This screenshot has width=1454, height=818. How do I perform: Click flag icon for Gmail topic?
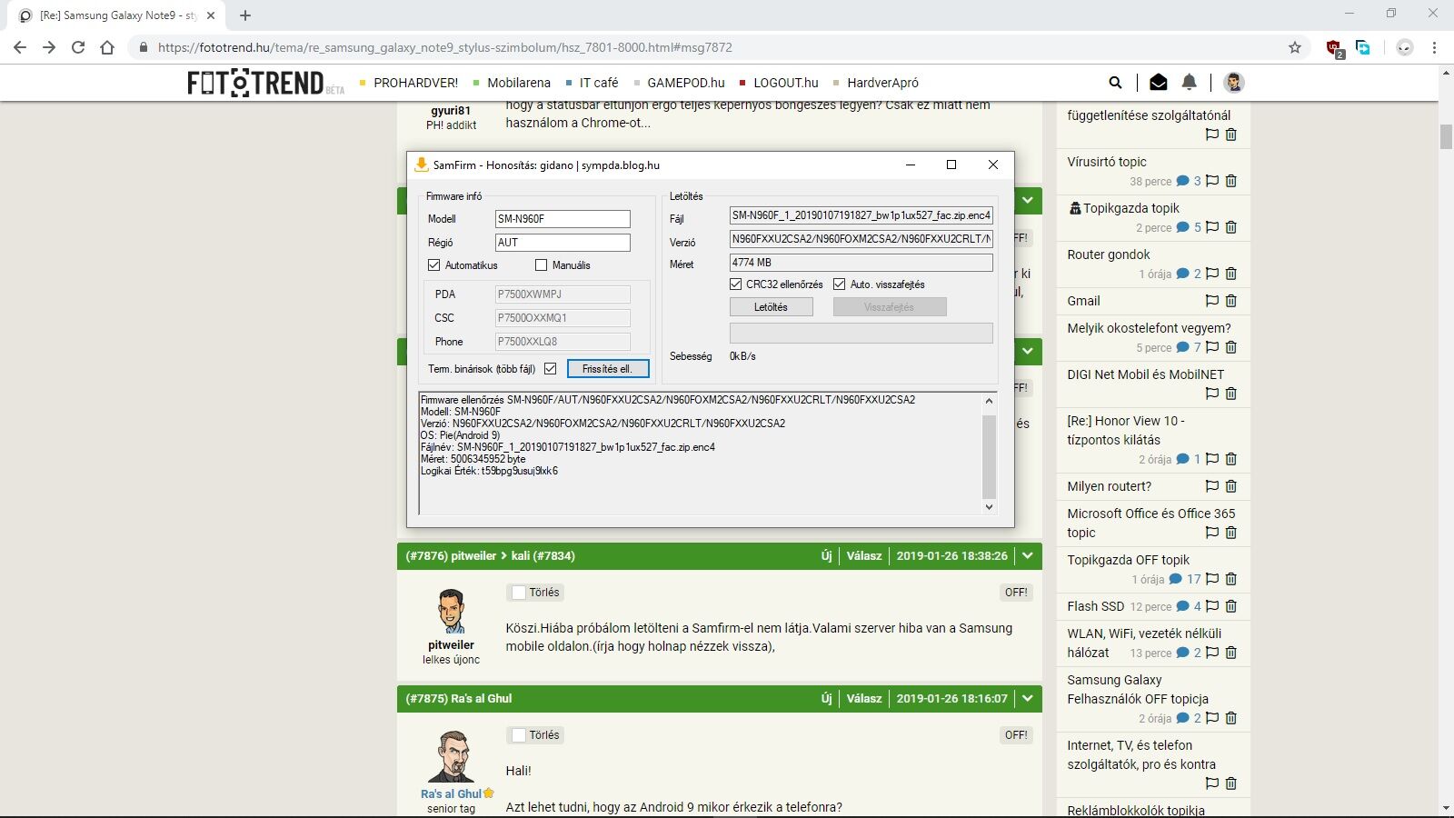(1212, 301)
